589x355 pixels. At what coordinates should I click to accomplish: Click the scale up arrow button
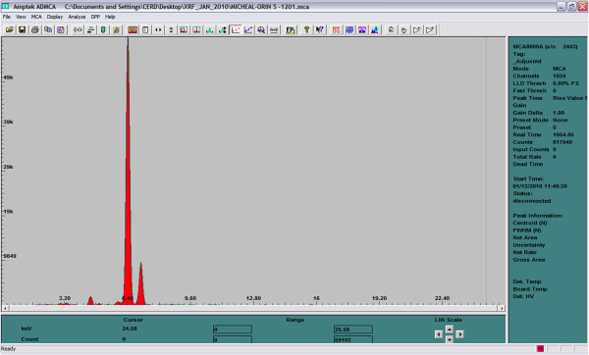point(450,330)
